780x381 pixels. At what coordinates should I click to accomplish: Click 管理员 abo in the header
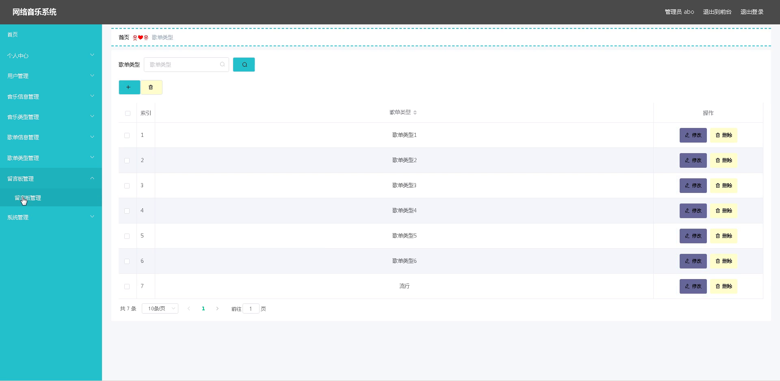pyautogui.click(x=679, y=12)
